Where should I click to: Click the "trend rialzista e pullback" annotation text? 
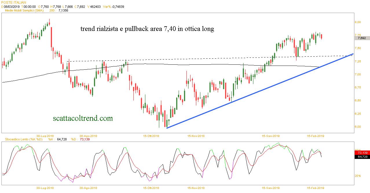(147, 29)
